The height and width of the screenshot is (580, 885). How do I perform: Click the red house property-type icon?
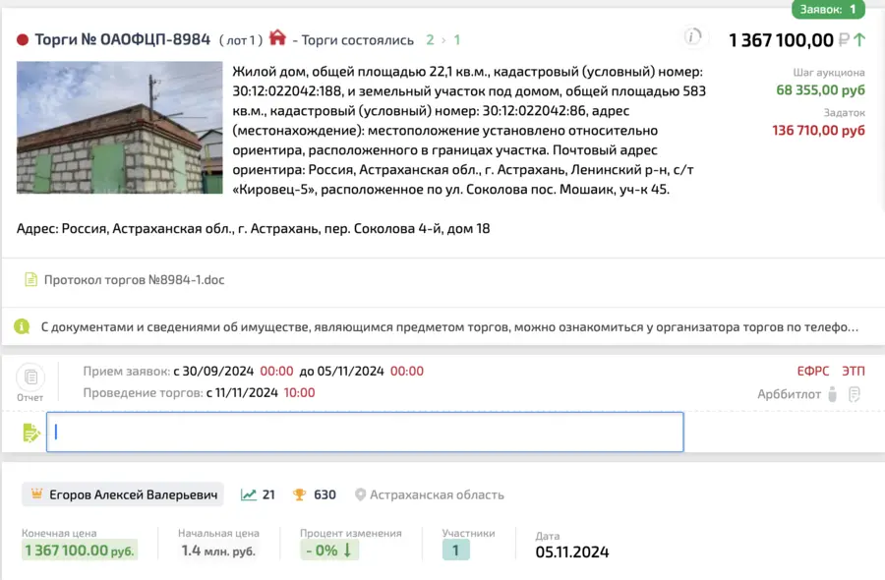pos(277,37)
